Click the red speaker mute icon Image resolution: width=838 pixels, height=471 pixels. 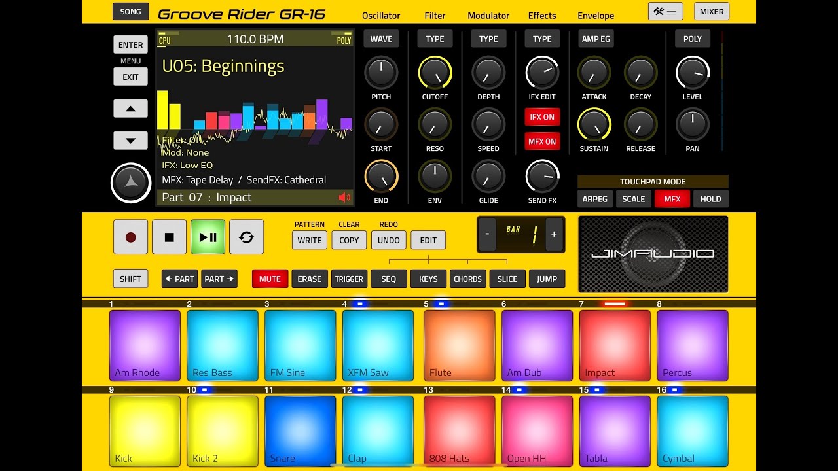click(x=344, y=198)
